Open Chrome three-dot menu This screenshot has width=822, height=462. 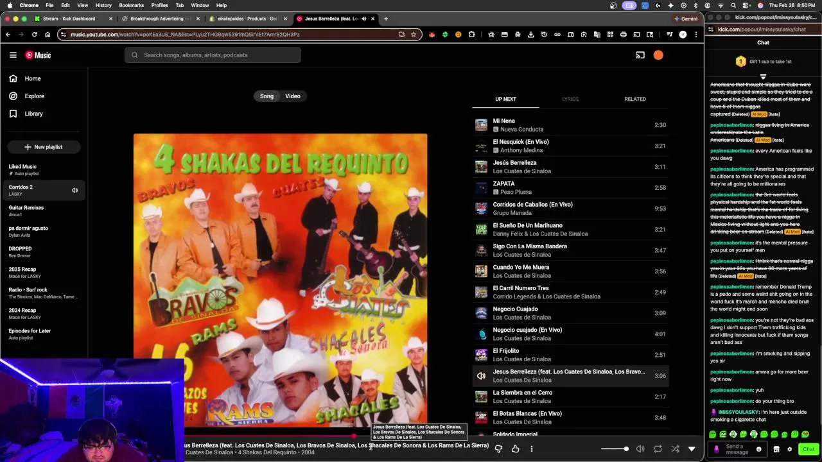point(696,35)
